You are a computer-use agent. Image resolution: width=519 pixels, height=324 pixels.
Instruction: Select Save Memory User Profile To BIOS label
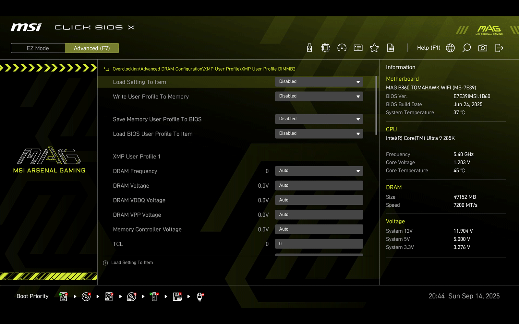pyautogui.click(x=157, y=120)
